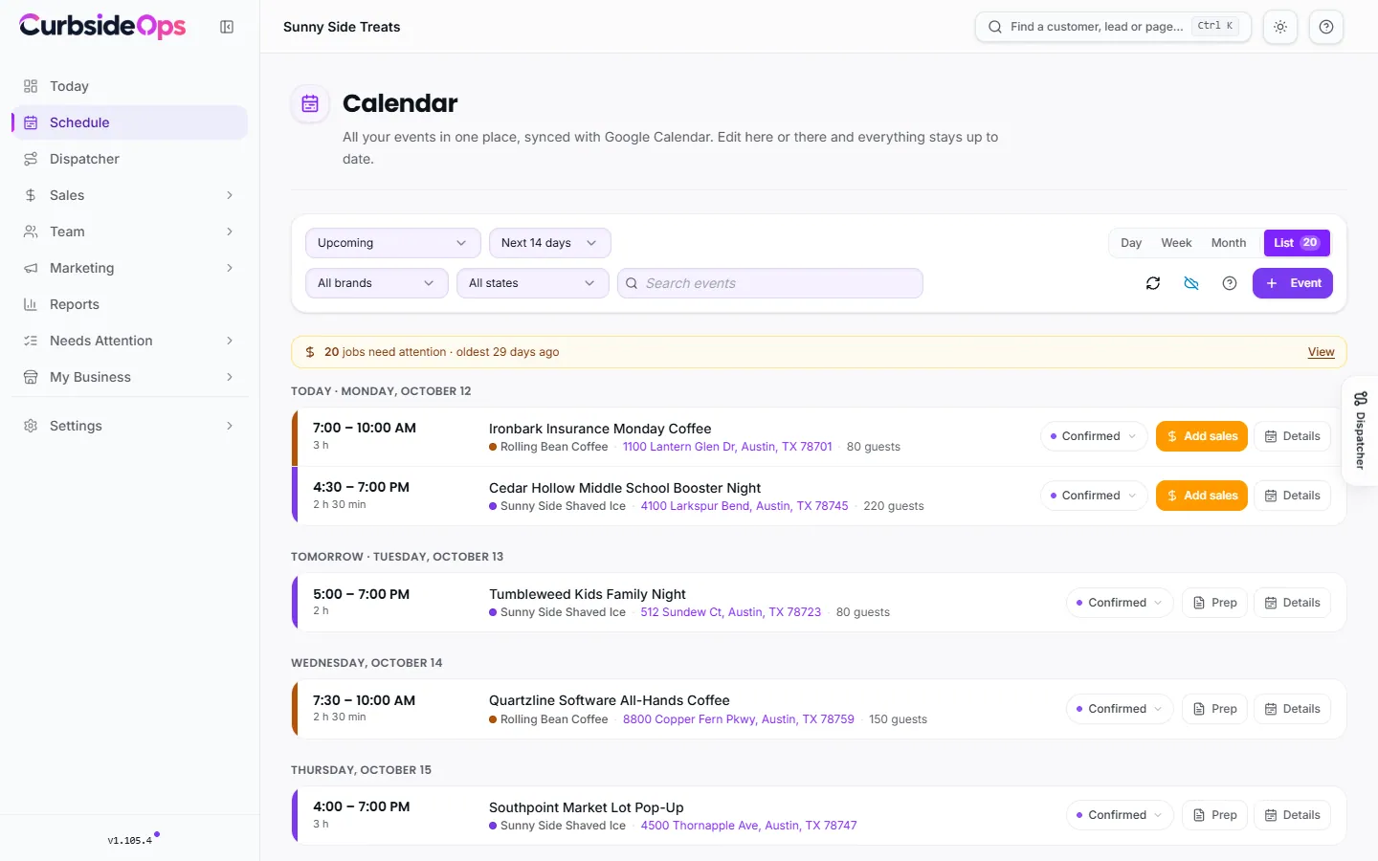The height and width of the screenshot is (861, 1378).
Task: Open the Upcoming filter dropdown
Action: tap(392, 243)
